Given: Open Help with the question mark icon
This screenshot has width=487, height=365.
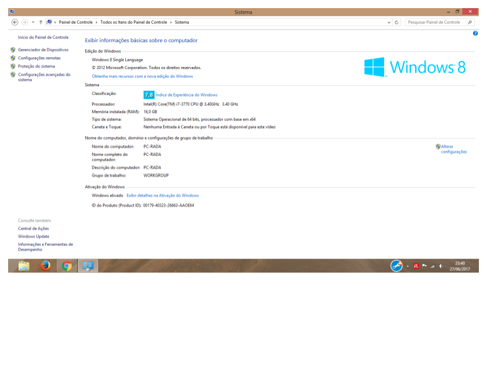Looking at the screenshot, I should point(475,33).
